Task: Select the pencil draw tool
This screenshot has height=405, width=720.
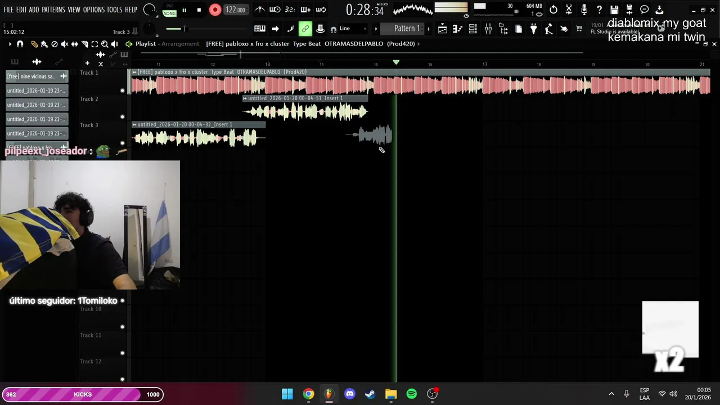Action: (x=34, y=44)
